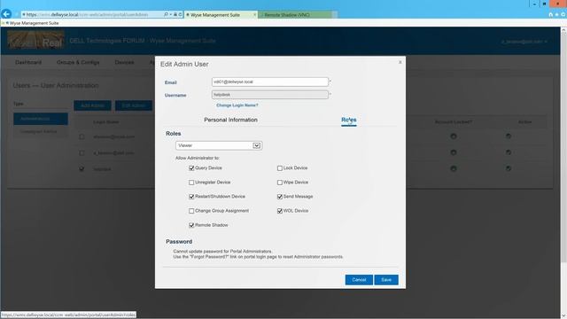Toggle the Remote Shadow checkbox
567x319 pixels.
(x=191, y=225)
